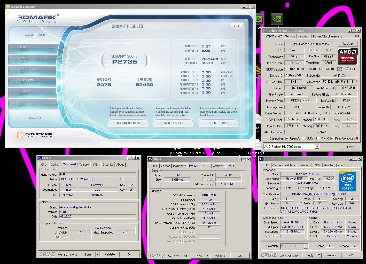Select the ATI Stuff desktop folder

point(218,153)
